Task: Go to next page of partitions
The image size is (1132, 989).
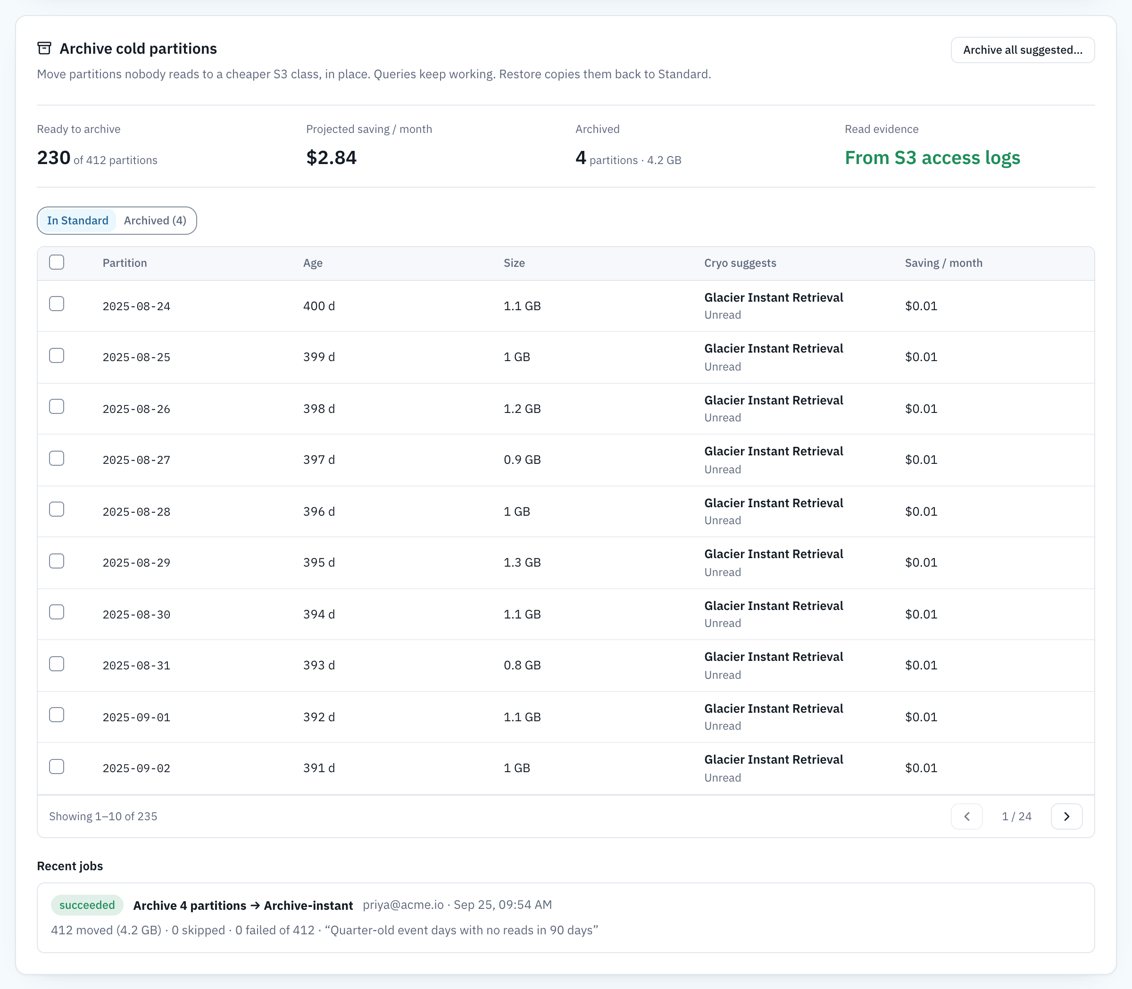Action: point(1066,816)
